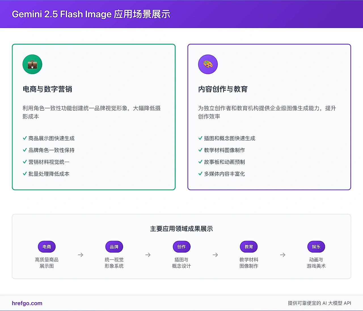Screen dimensions: 363x311
Task: Click the arrow between 创作 and 教育
Action: [215, 255]
